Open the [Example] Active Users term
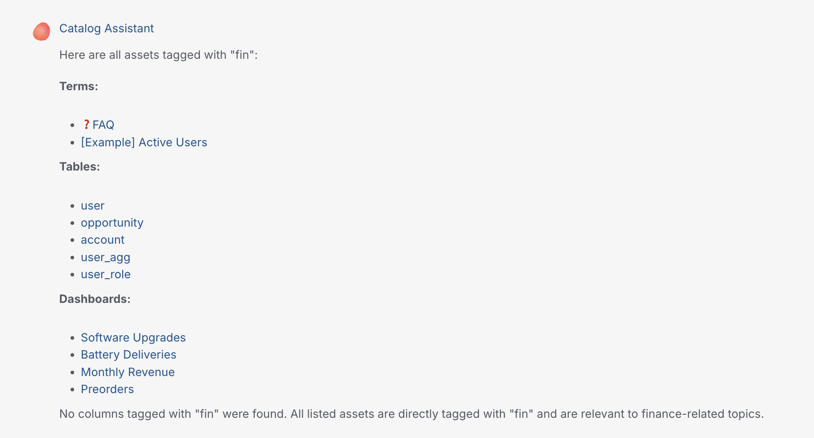The height and width of the screenshot is (438, 814). tap(144, 142)
